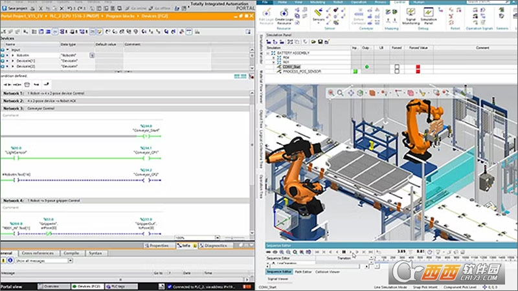This screenshot has width=518, height=291.
Task: Switch to Collision Viewer tab
Action: pos(328,272)
